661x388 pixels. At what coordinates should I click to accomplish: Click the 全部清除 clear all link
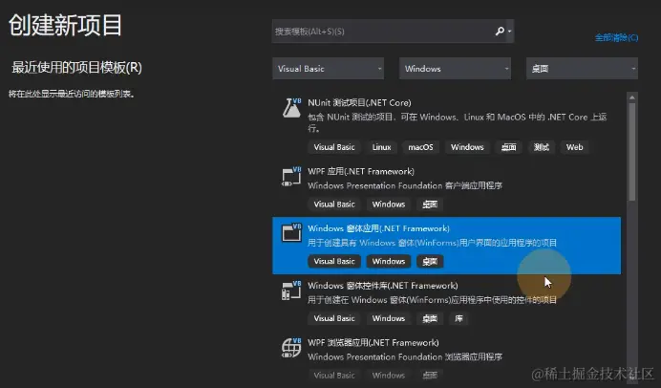click(x=616, y=37)
